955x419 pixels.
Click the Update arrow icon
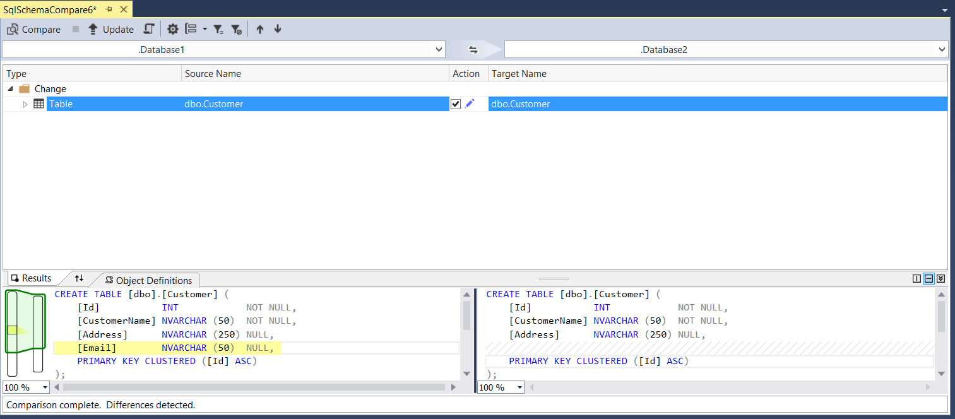click(93, 29)
